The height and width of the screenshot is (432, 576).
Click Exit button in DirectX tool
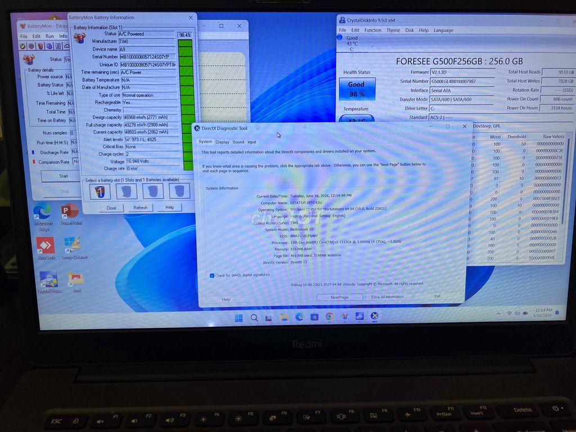click(437, 296)
